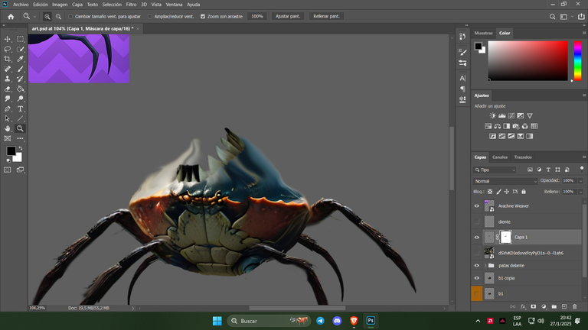Screen dimensions: 588x330
Task: Enable 'Cambiar tamaño vent. para ajustar' checkbox
Action: coord(70,17)
